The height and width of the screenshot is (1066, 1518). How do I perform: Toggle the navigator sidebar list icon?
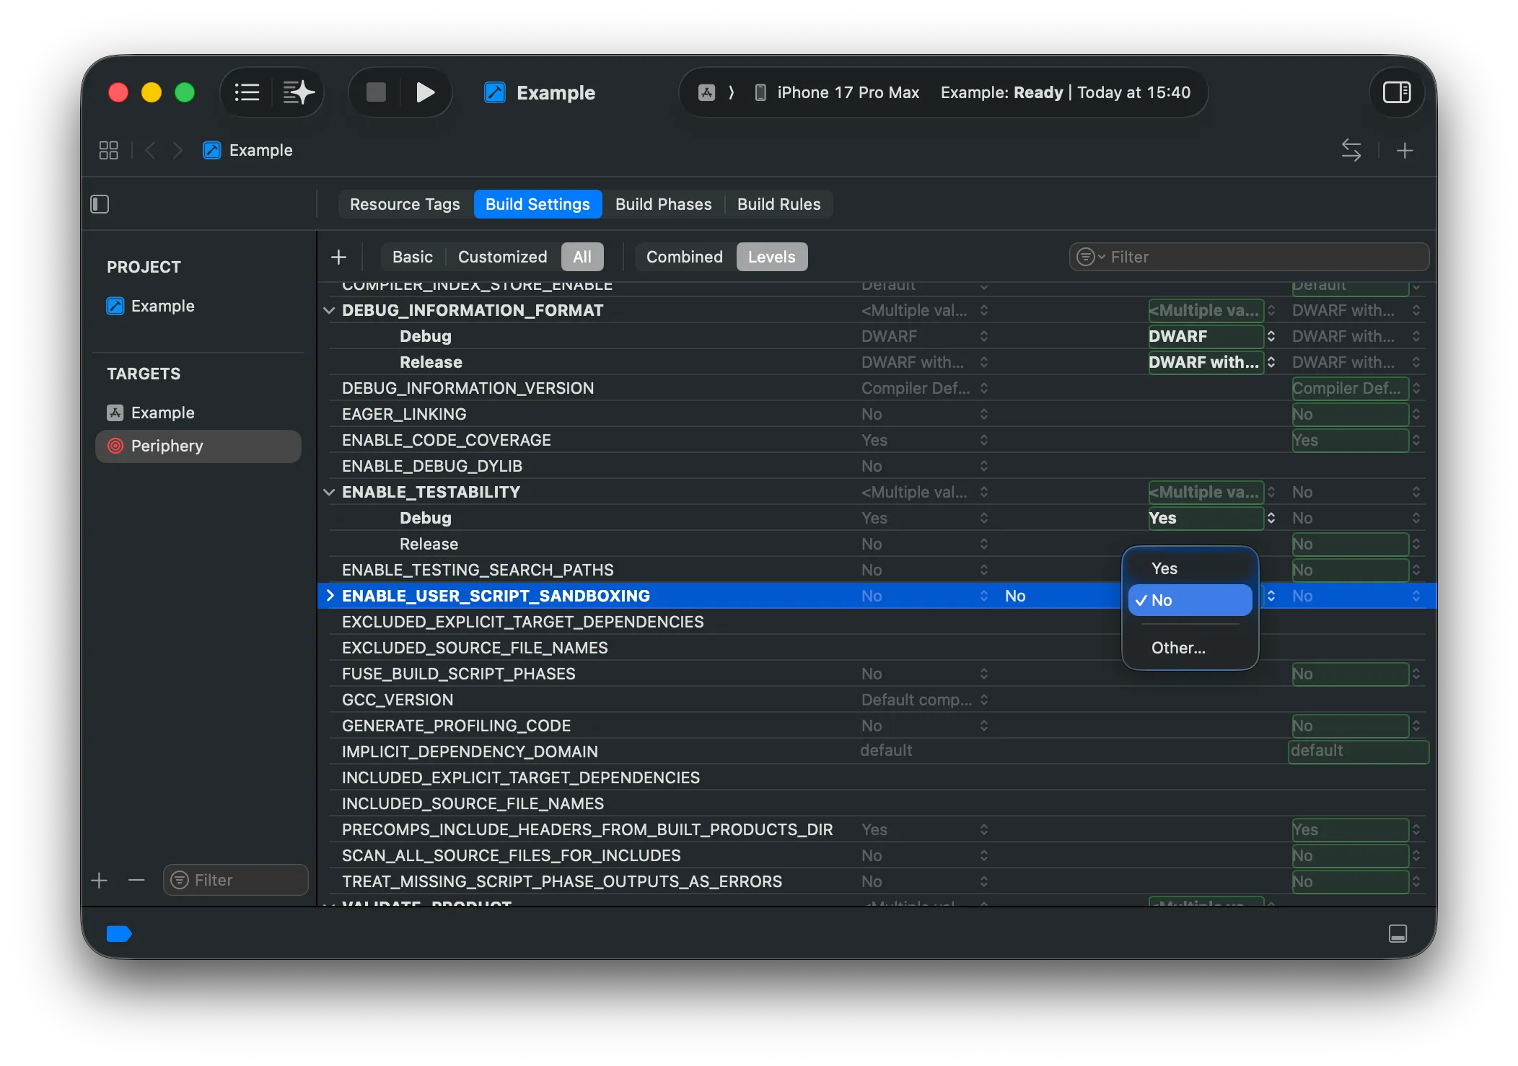247,92
